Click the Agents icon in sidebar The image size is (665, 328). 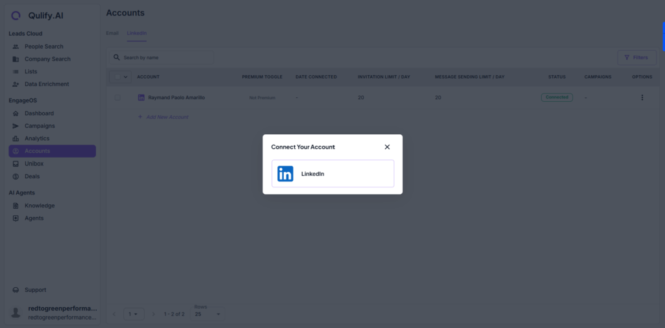coord(16,218)
